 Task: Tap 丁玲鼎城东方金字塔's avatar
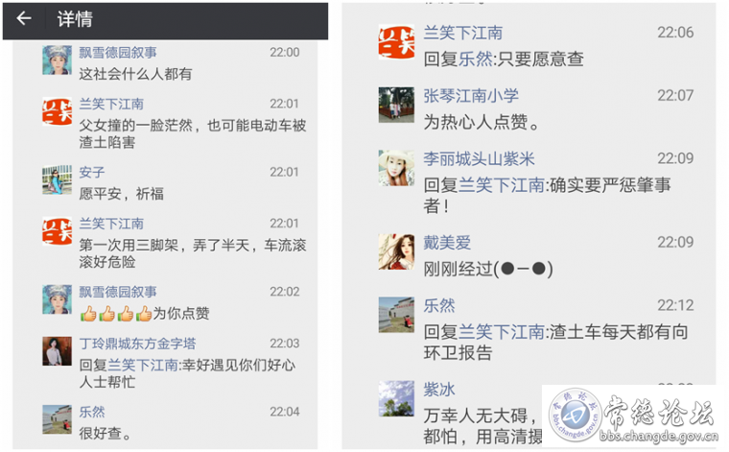point(58,351)
